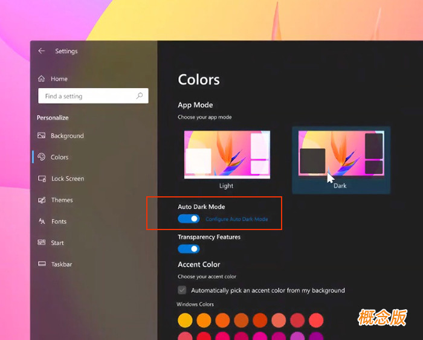The width and height of the screenshot is (423, 340).
Task: Open the Configure Auto Dark Mode link
Action: 236,219
